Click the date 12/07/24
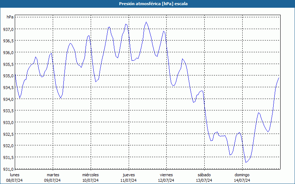Image resolution: width=295 pixels, height=184 pixels. 166,180
